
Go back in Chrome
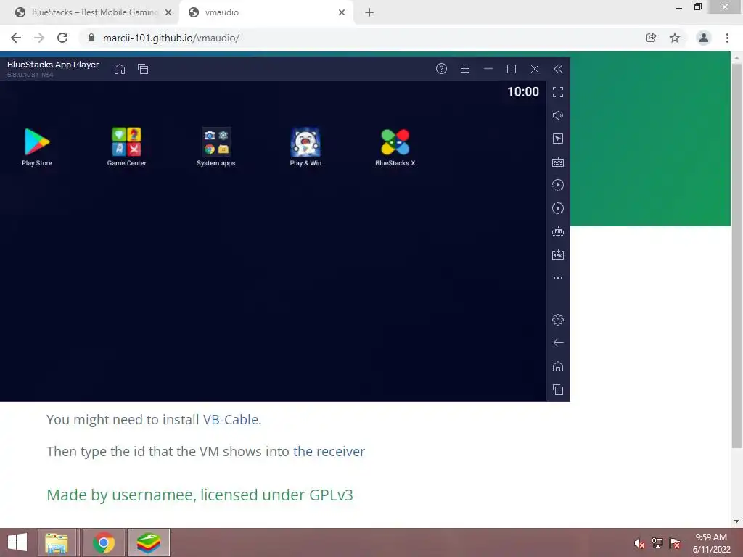point(16,38)
